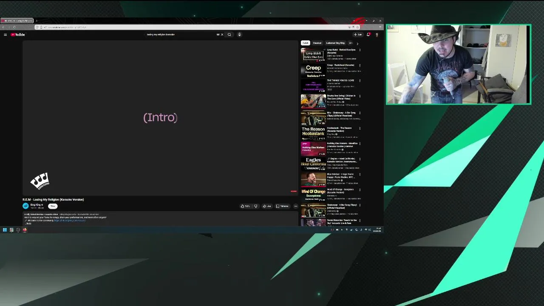Open options menu for Wind of Change video
Screen dimensions: 544x306
point(360,190)
